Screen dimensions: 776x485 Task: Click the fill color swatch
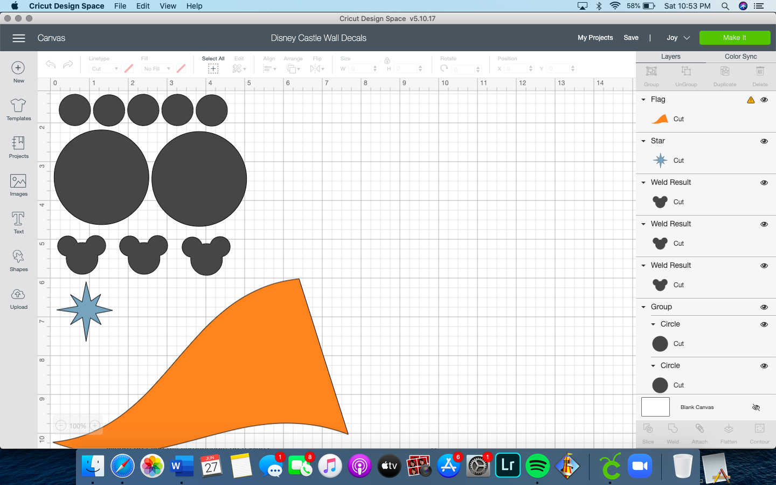click(181, 68)
